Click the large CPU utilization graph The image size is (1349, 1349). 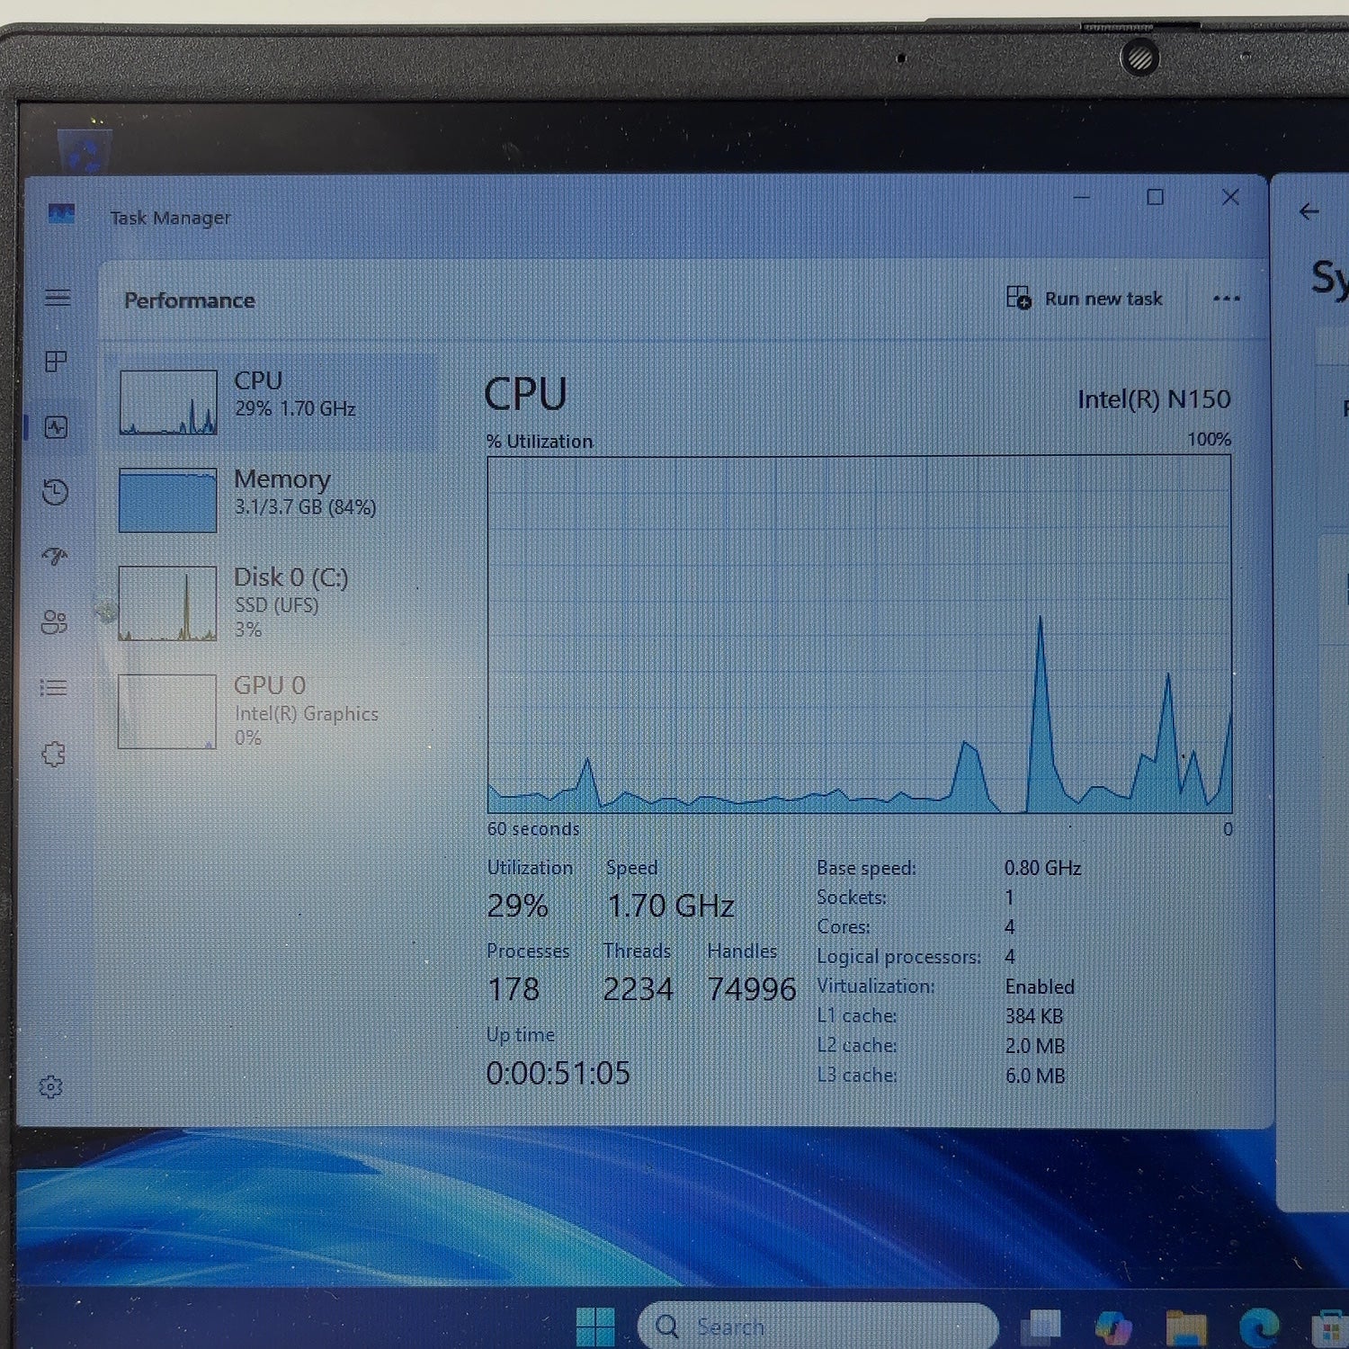click(x=859, y=634)
